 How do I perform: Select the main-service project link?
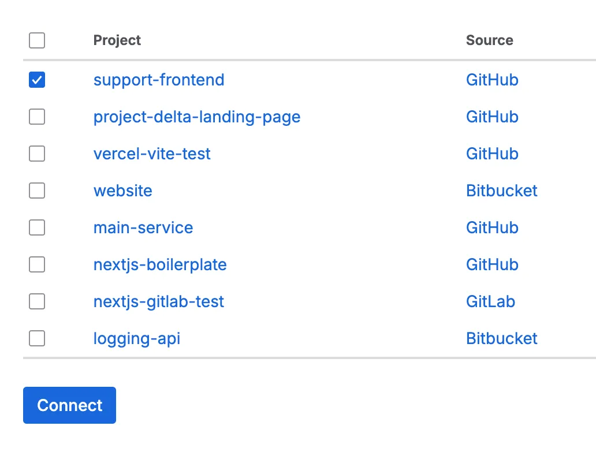143,227
